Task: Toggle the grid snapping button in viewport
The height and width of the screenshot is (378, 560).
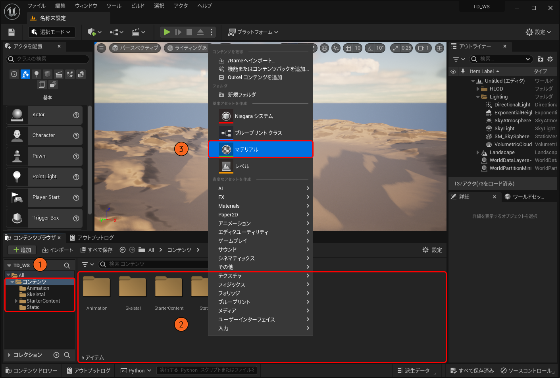Action: tap(348, 48)
